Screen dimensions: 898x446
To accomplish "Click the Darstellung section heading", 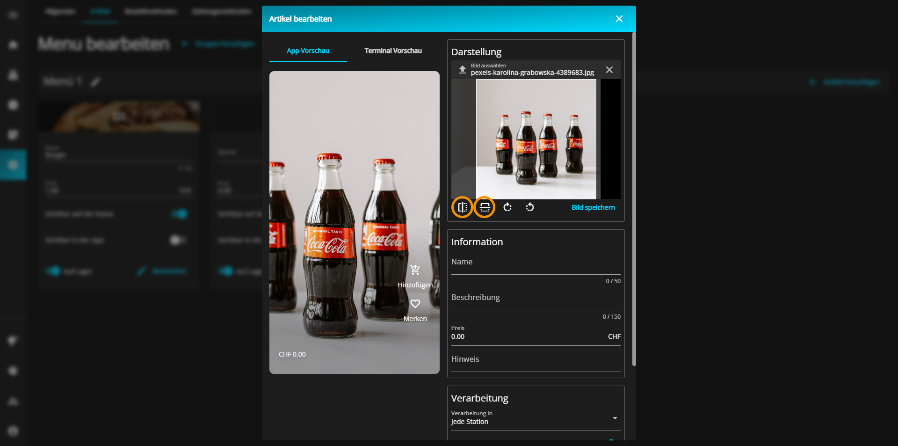I will (x=477, y=52).
